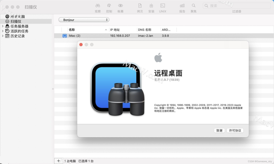
Task: Sort by the 名称 column header
Action: pos(72,30)
